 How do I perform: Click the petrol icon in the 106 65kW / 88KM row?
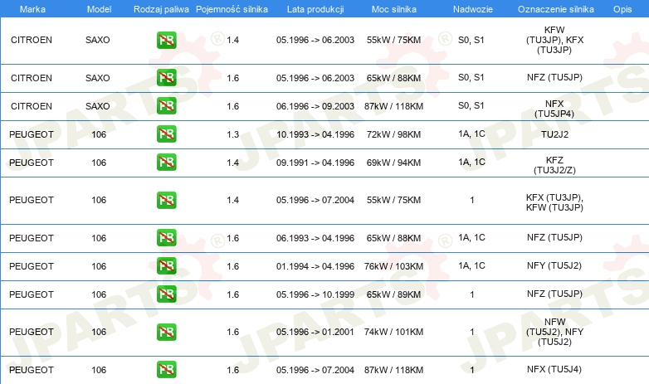[166, 237]
